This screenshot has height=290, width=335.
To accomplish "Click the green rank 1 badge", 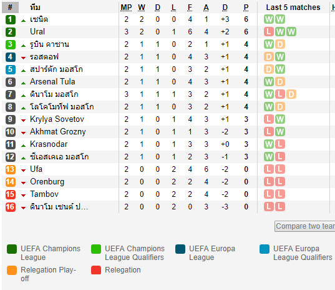I will (x=10, y=19).
